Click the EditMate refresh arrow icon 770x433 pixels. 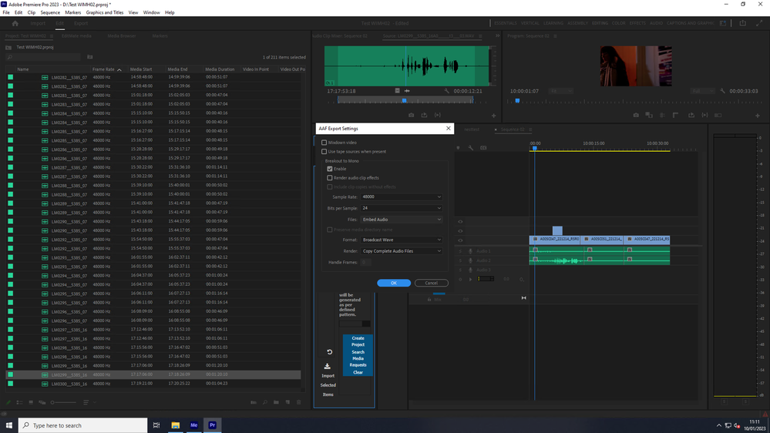pyautogui.click(x=330, y=352)
